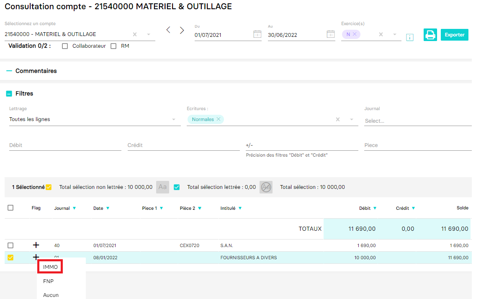This screenshot has height=299, width=481.
Task: Check the select-all header checkbox
Action: coord(10,208)
